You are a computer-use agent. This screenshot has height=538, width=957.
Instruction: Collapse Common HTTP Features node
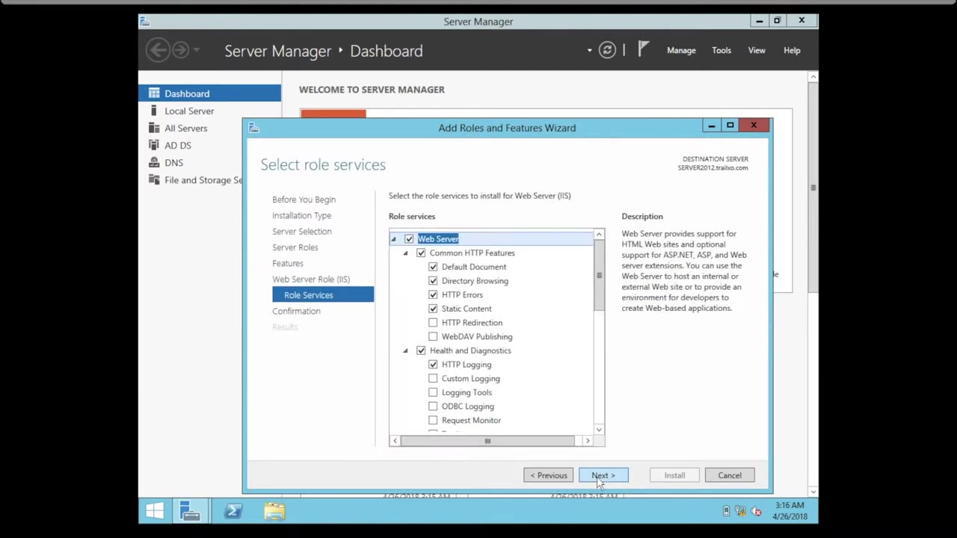click(406, 253)
